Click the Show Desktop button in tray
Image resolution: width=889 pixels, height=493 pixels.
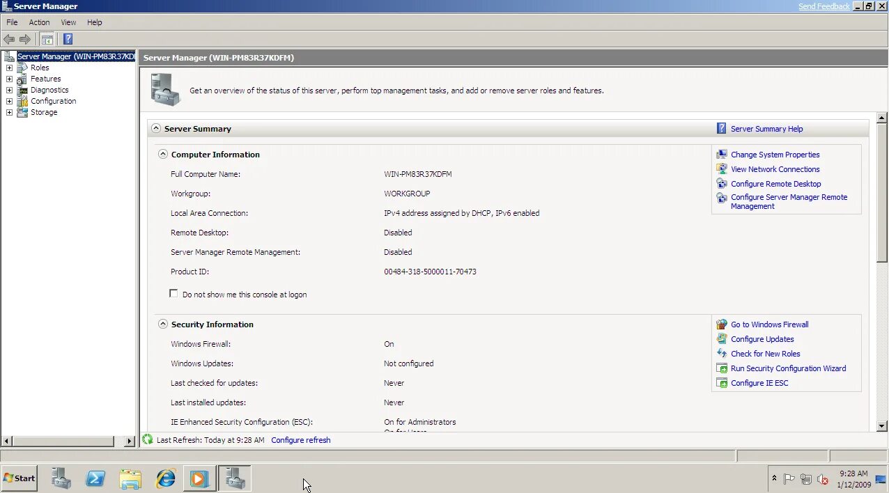coord(881,478)
